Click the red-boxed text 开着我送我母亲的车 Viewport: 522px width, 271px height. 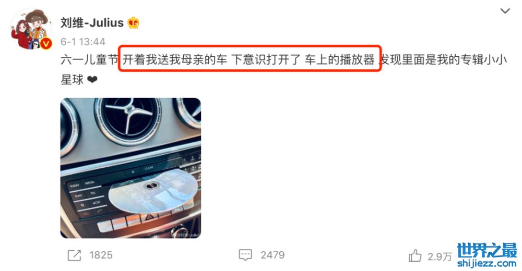tap(175, 60)
